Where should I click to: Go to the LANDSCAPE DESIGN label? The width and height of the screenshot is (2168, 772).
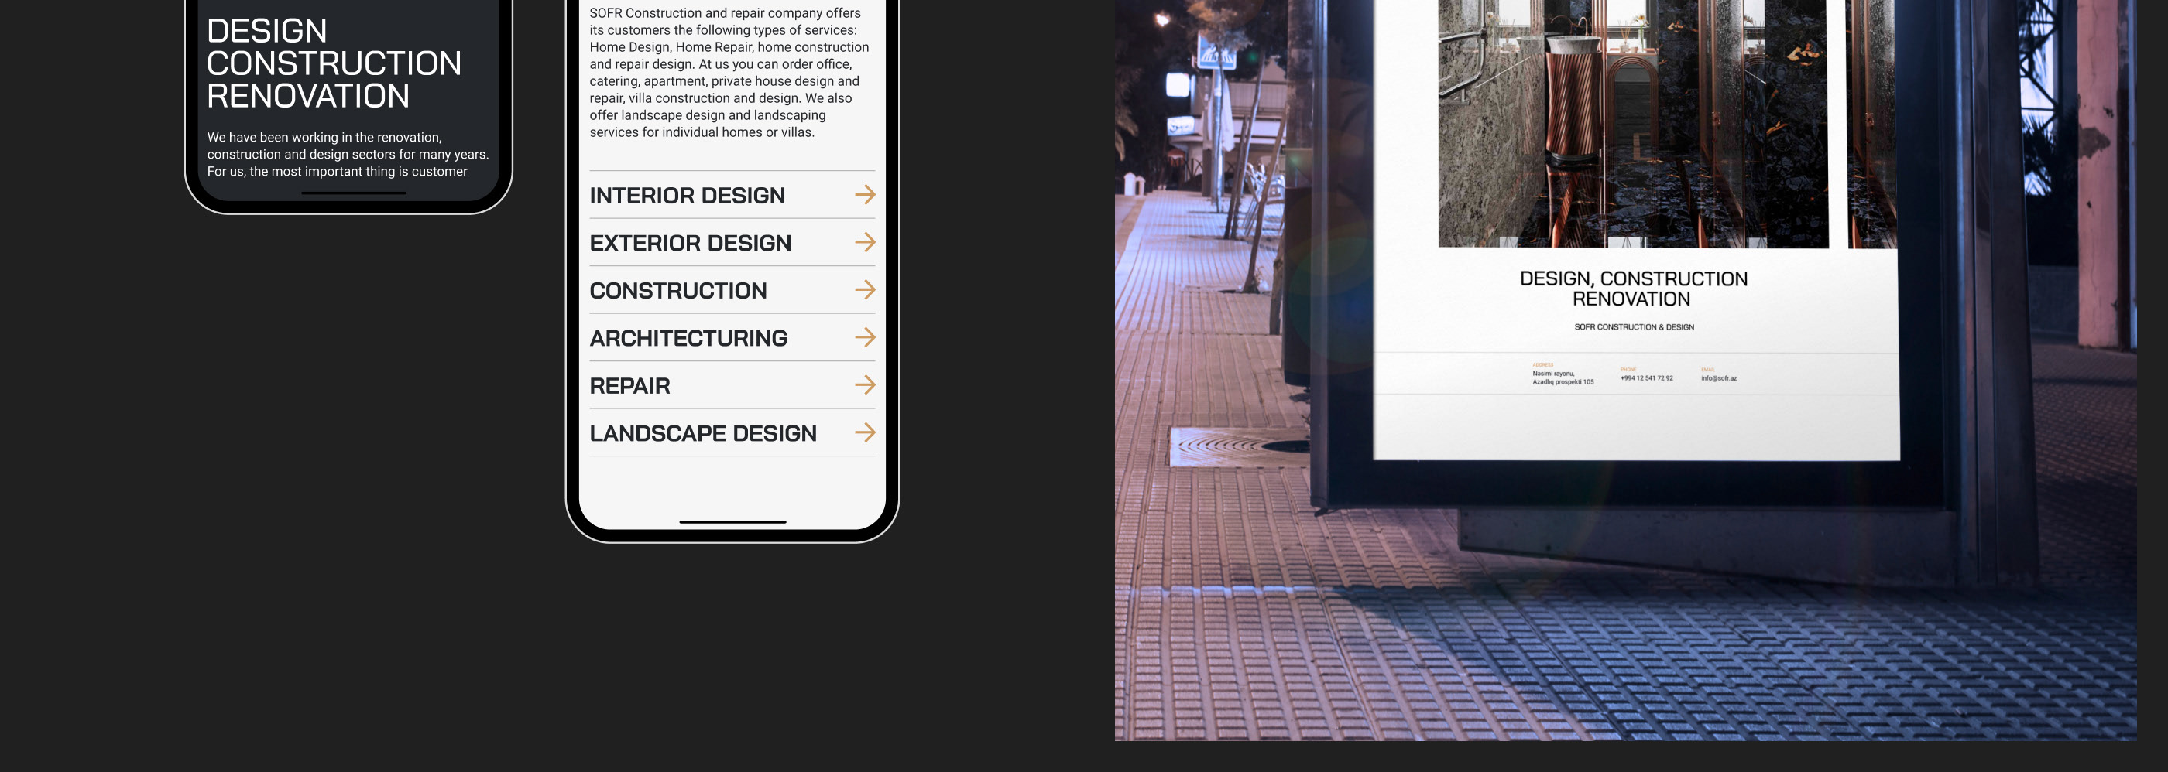[703, 434]
